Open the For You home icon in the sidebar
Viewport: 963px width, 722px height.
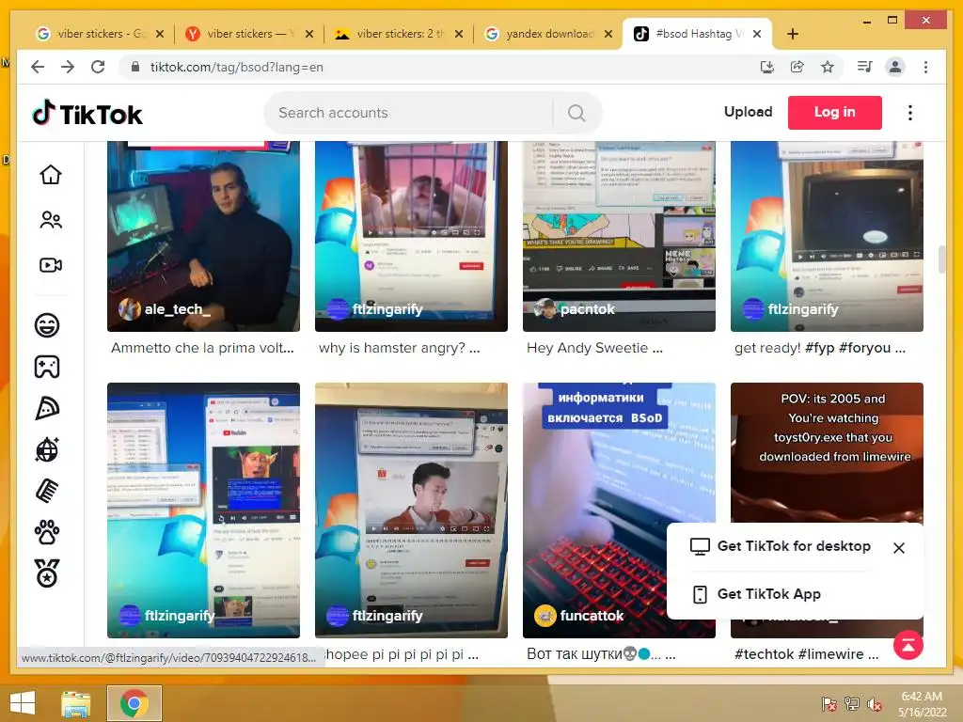51,175
